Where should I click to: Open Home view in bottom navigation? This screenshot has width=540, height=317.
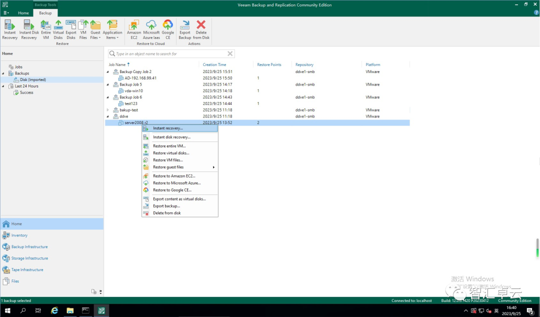pyautogui.click(x=52, y=224)
